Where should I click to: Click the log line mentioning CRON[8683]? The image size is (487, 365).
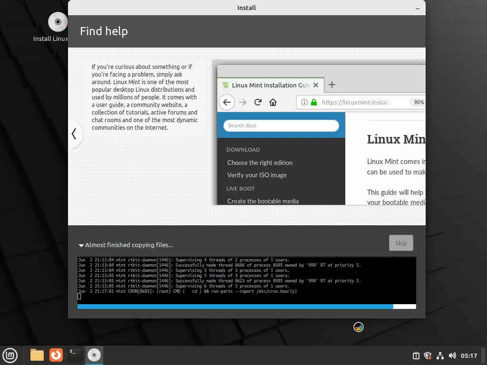(x=187, y=291)
